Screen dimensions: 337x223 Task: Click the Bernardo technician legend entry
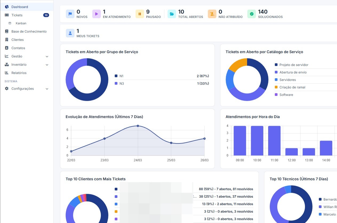pyautogui.click(x=328, y=200)
